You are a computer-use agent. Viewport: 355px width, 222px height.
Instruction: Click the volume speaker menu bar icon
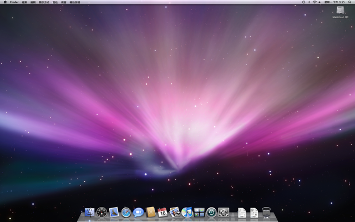(x=319, y=2)
